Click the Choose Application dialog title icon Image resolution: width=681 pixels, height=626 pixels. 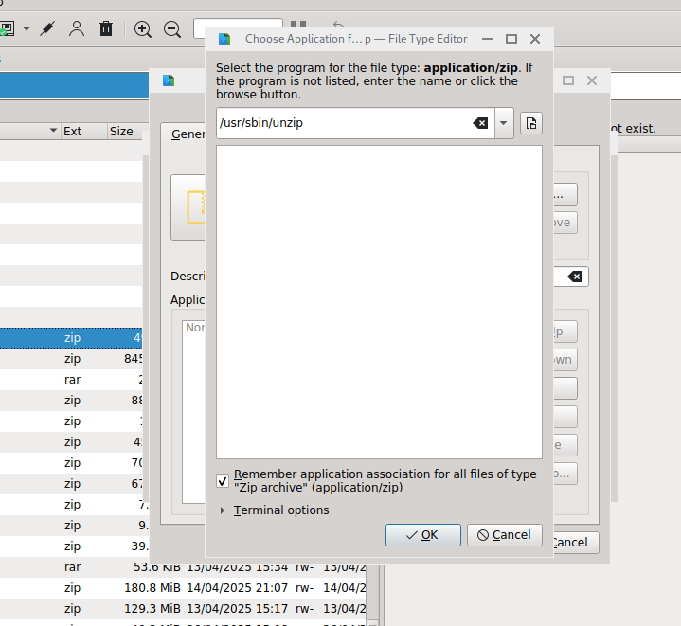(224, 39)
